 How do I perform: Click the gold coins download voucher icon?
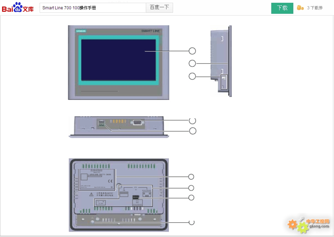click(x=300, y=8)
